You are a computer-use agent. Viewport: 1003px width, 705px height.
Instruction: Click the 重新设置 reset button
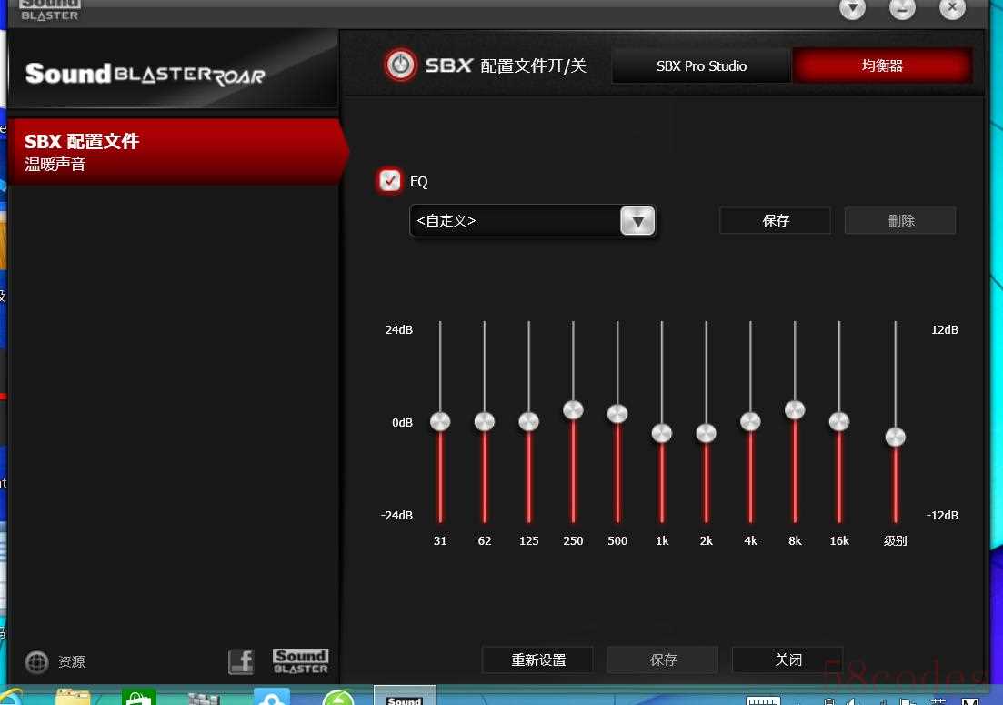pyautogui.click(x=538, y=660)
